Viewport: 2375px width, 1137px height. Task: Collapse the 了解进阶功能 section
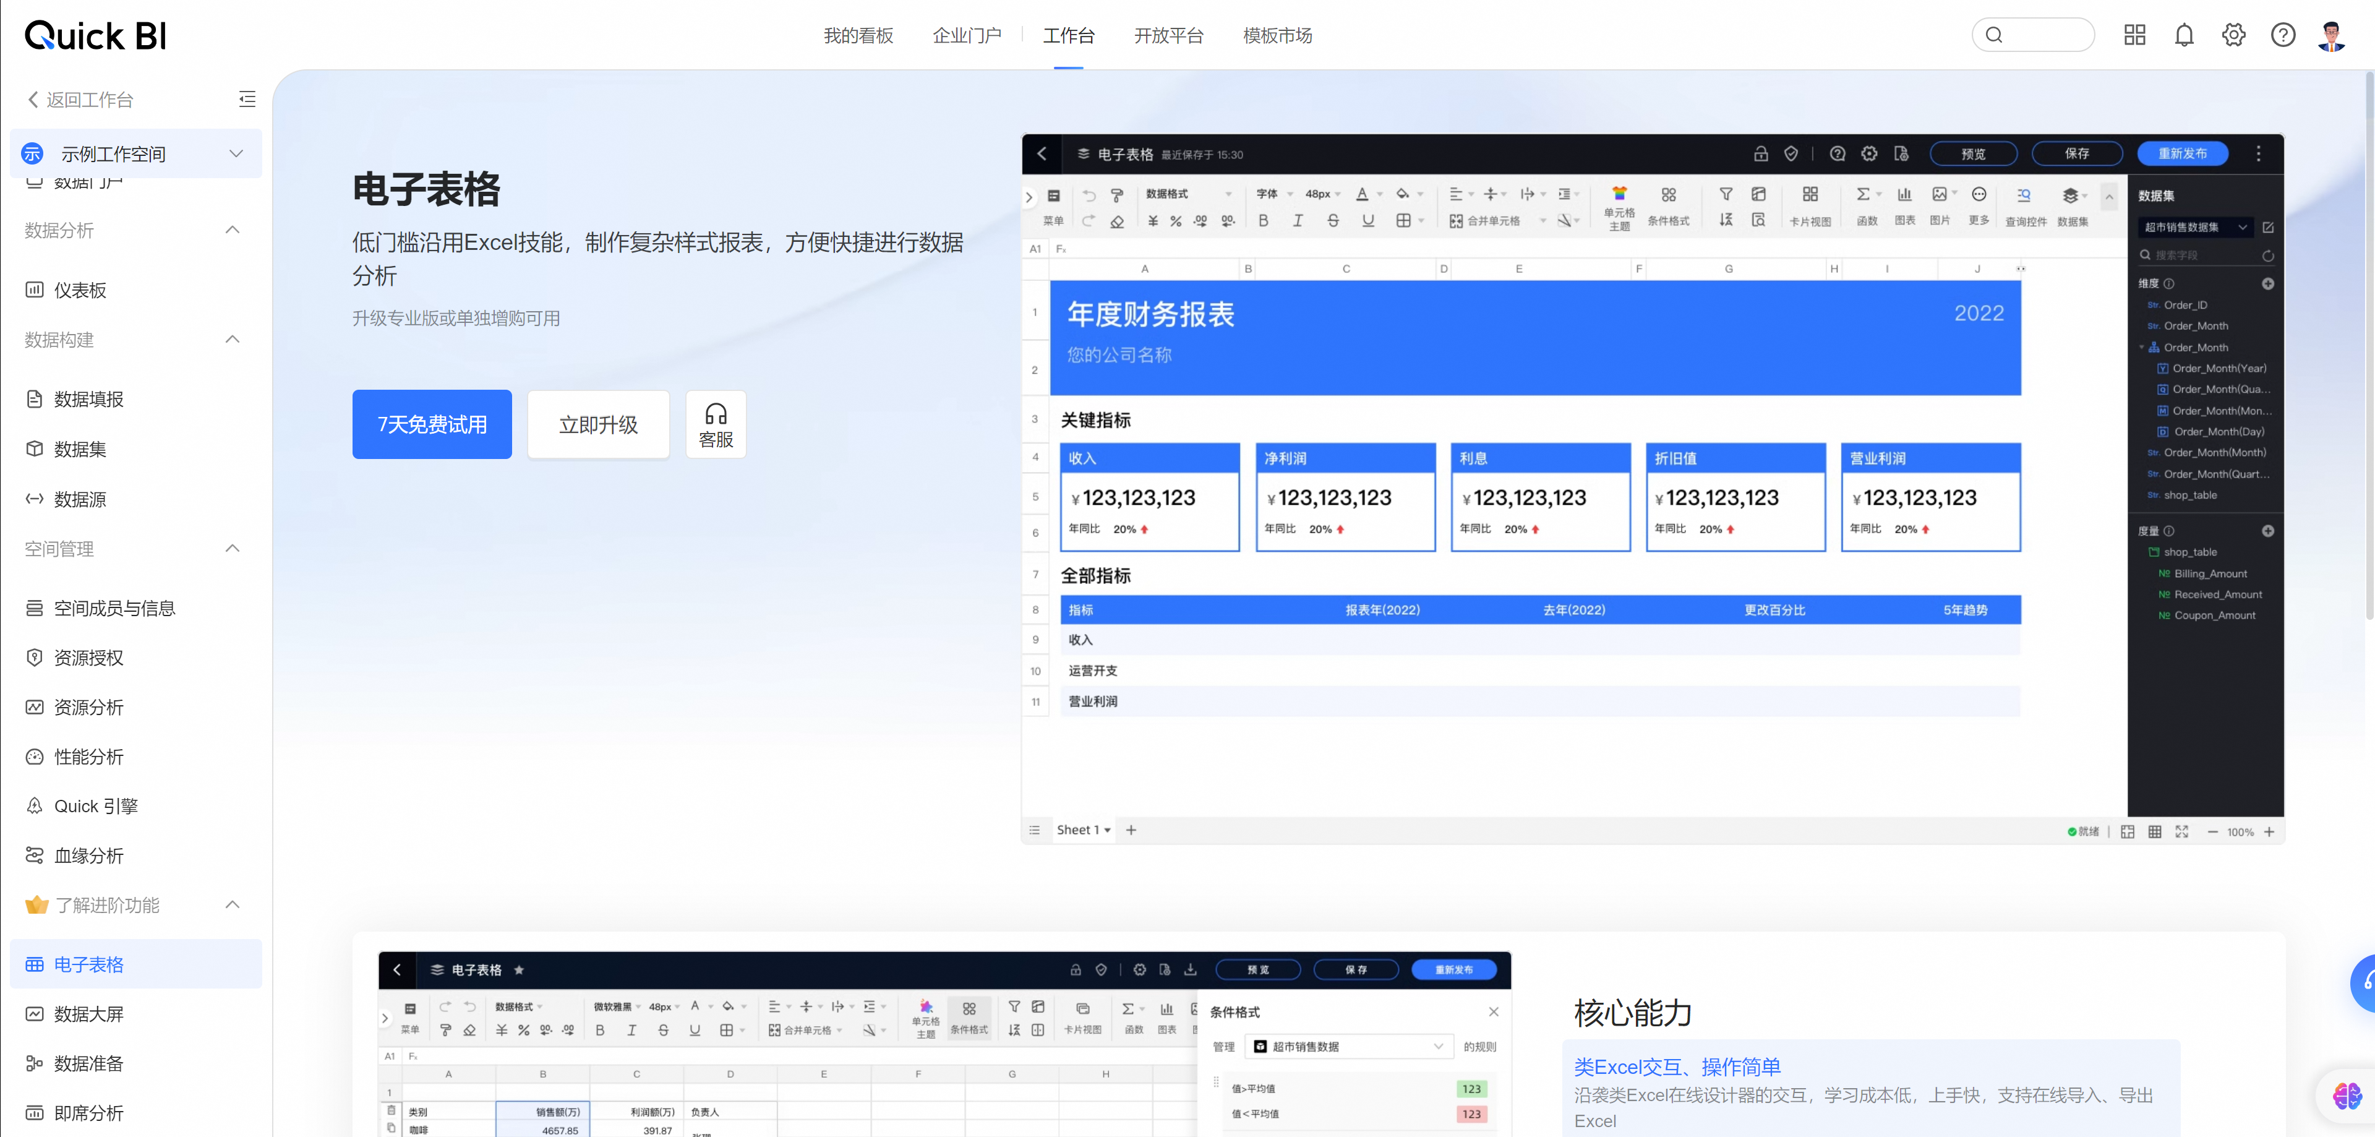233,904
